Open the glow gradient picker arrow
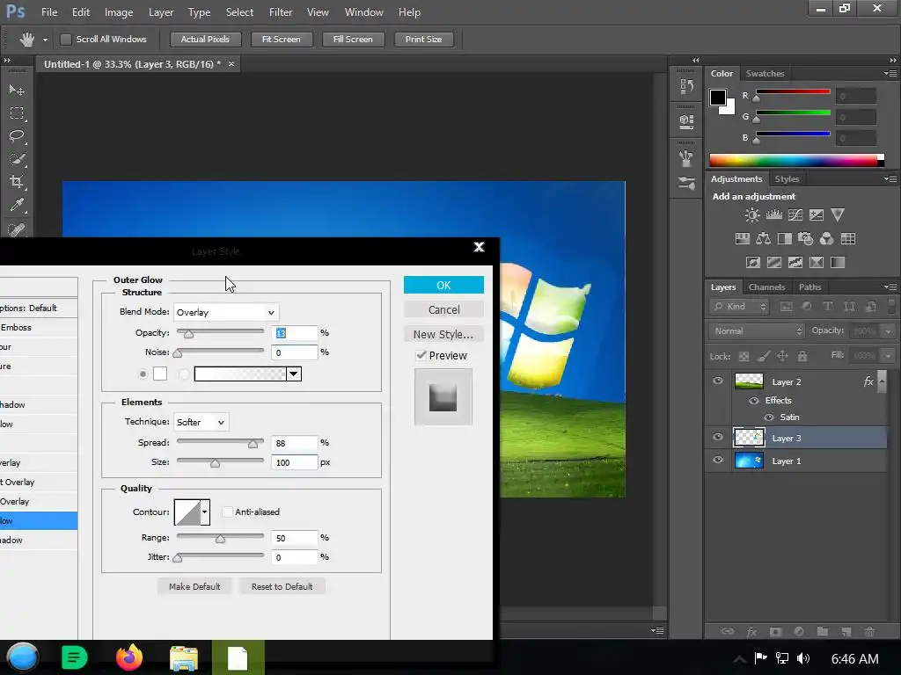Screen dimensions: 901x675 [294, 374]
